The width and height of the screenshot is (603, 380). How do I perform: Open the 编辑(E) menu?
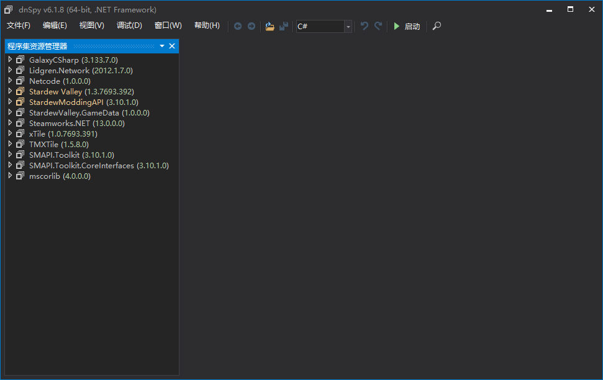pos(55,25)
